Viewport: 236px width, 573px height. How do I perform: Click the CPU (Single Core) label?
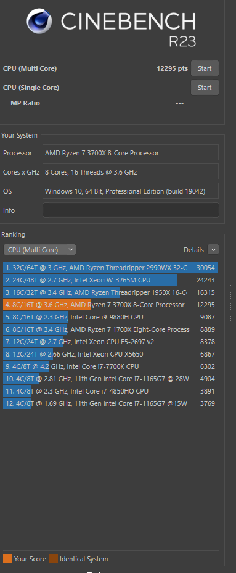pyautogui.click(x=31, y=88)
